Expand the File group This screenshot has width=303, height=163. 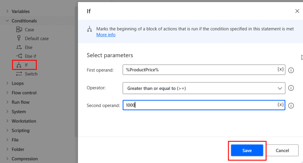7,140
